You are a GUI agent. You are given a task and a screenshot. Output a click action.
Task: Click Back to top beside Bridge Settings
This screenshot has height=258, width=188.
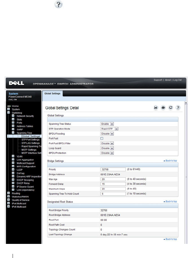coord(170,161)
